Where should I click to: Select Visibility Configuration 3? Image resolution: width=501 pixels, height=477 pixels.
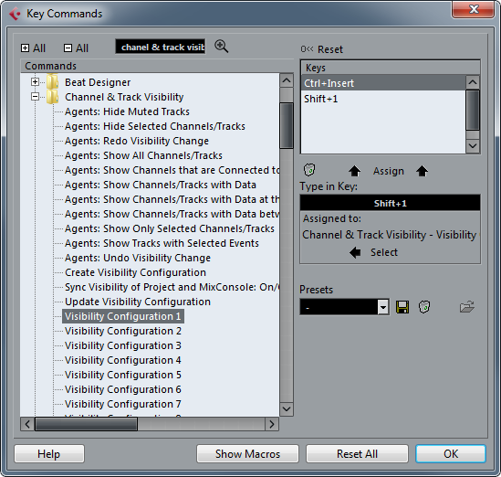pyautogui.click(x=123, y=345)
